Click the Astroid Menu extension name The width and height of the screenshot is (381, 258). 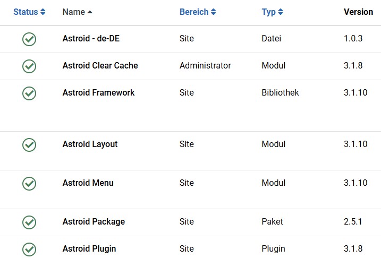point(88,183)
